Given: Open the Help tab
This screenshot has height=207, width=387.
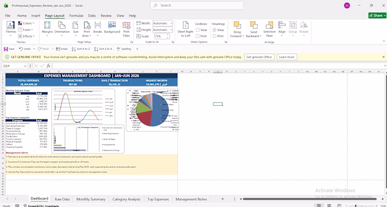Looking at the screenshot, I should (x=133, y=15).
